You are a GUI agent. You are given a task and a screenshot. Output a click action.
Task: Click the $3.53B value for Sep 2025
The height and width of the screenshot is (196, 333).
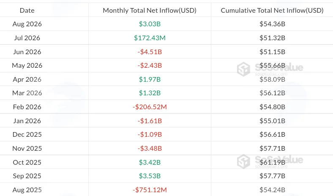tap(150, 176)
